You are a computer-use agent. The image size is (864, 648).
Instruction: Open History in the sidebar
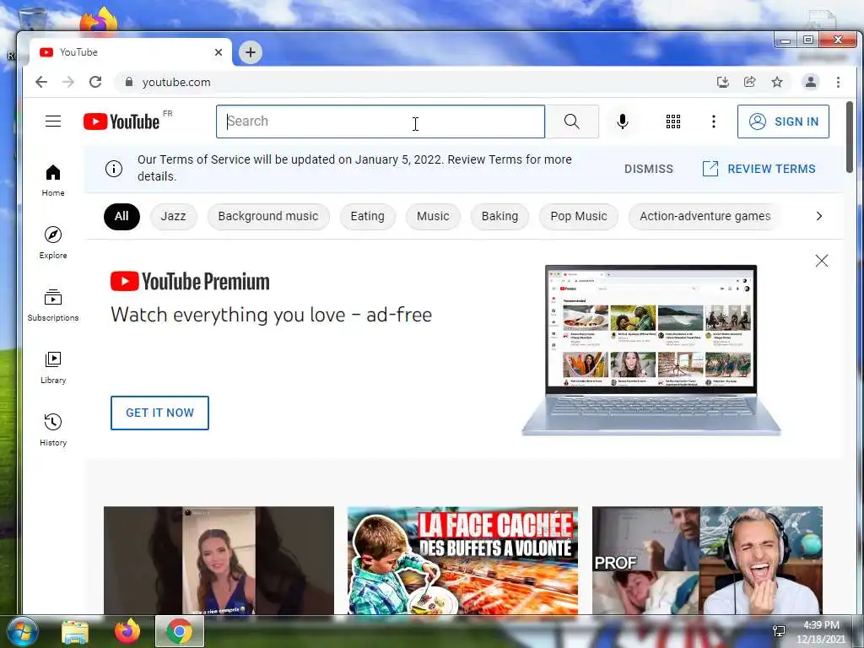click(x=53, y=429)
